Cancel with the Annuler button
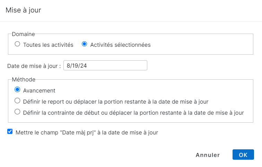The height and width of the screenshot is (167, 262). (208, 155)
